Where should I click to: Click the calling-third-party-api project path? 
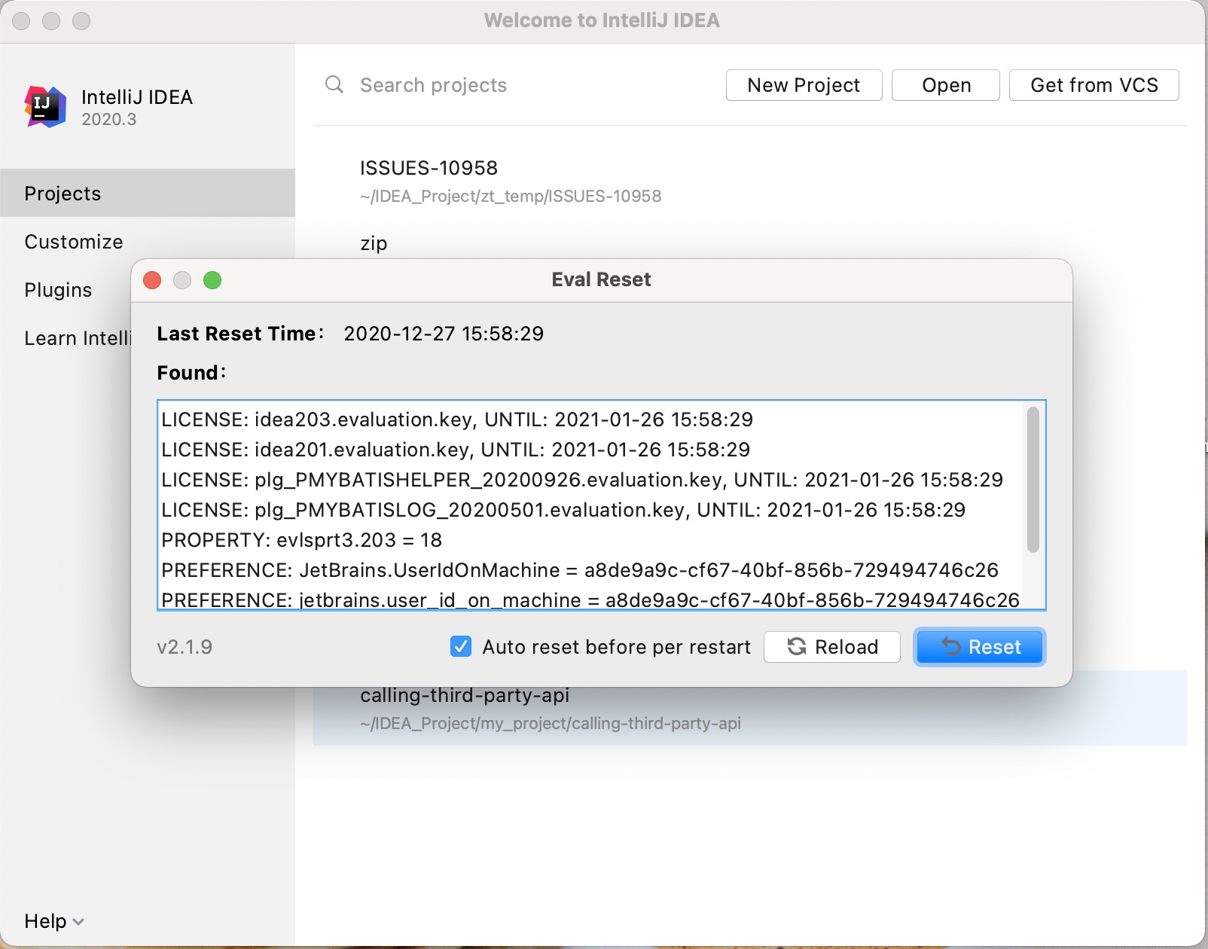pyautogui.click(x=551, y=724)
